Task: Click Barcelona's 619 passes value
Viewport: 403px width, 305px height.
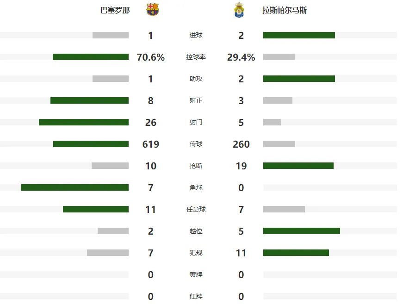Action: pos(151,144)
